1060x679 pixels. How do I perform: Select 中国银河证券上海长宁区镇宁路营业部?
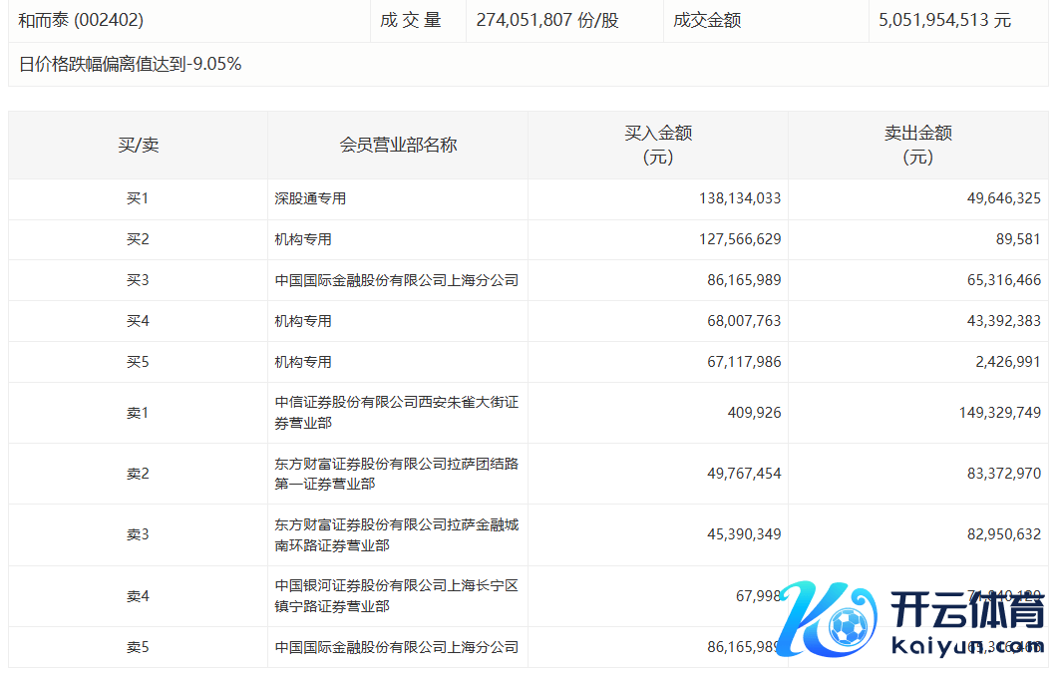click(x=396, y=595)
